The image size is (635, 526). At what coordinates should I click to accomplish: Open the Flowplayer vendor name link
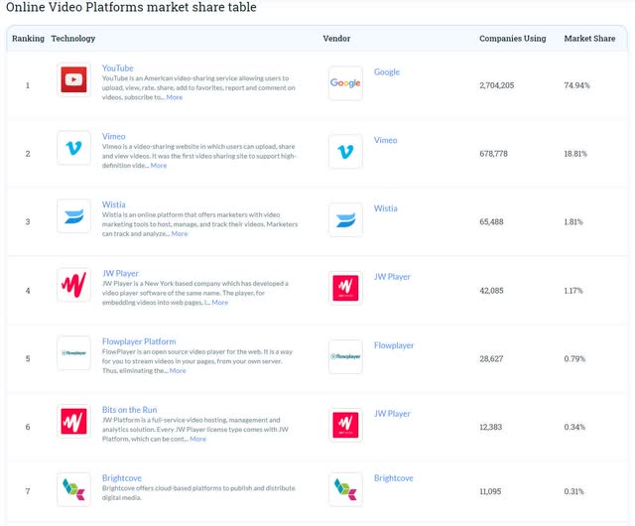tap(394, 345)
